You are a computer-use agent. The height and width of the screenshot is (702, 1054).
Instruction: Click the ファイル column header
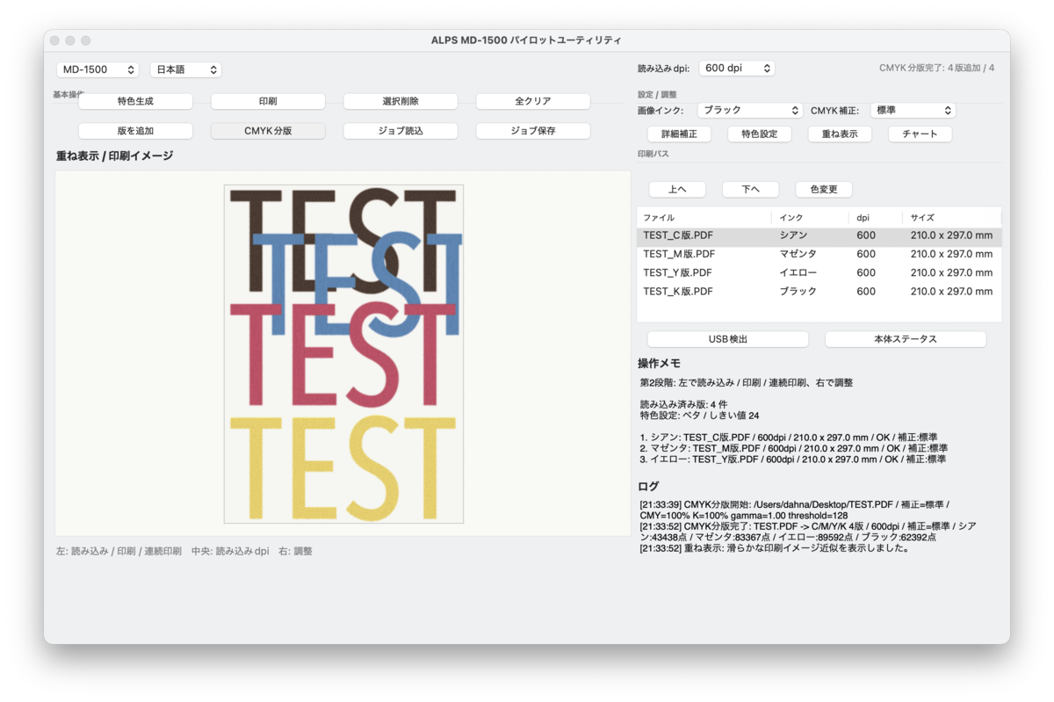point(704,217)
